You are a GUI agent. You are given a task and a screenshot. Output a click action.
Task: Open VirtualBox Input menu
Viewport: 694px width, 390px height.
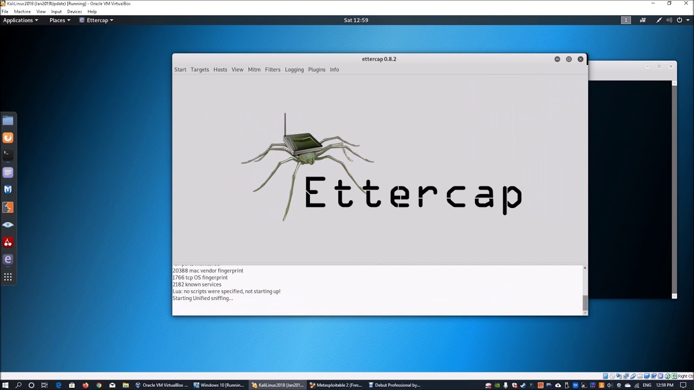(56, 11)
